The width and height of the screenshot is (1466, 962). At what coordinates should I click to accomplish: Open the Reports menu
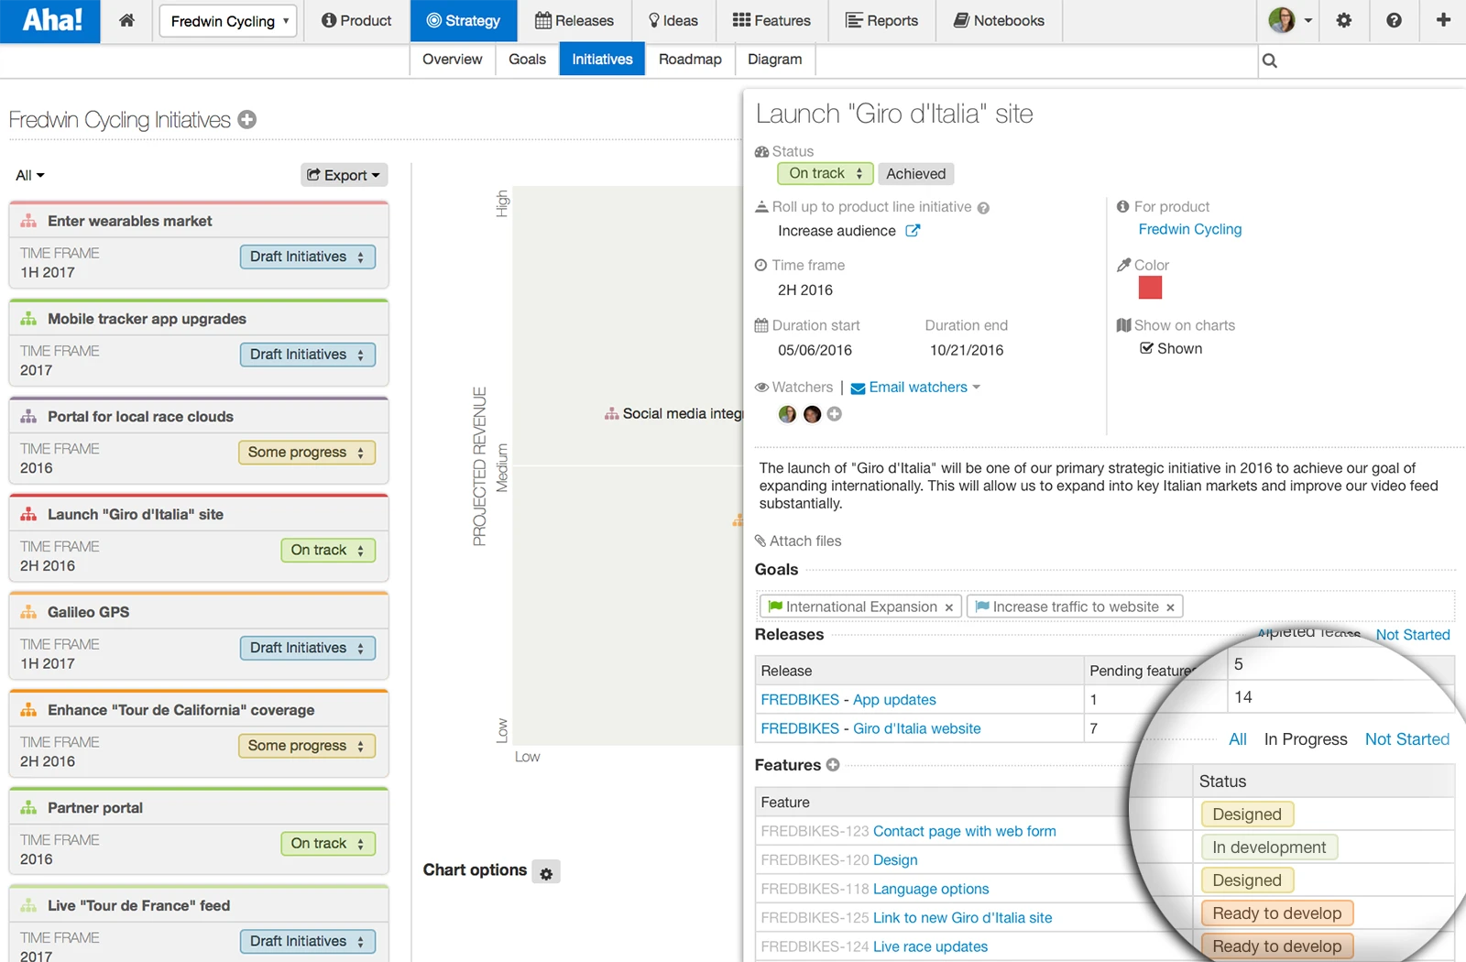tap(881, 20)
